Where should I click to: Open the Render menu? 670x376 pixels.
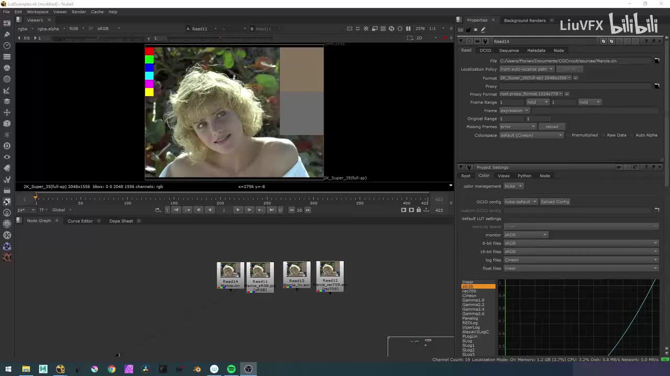79,11
